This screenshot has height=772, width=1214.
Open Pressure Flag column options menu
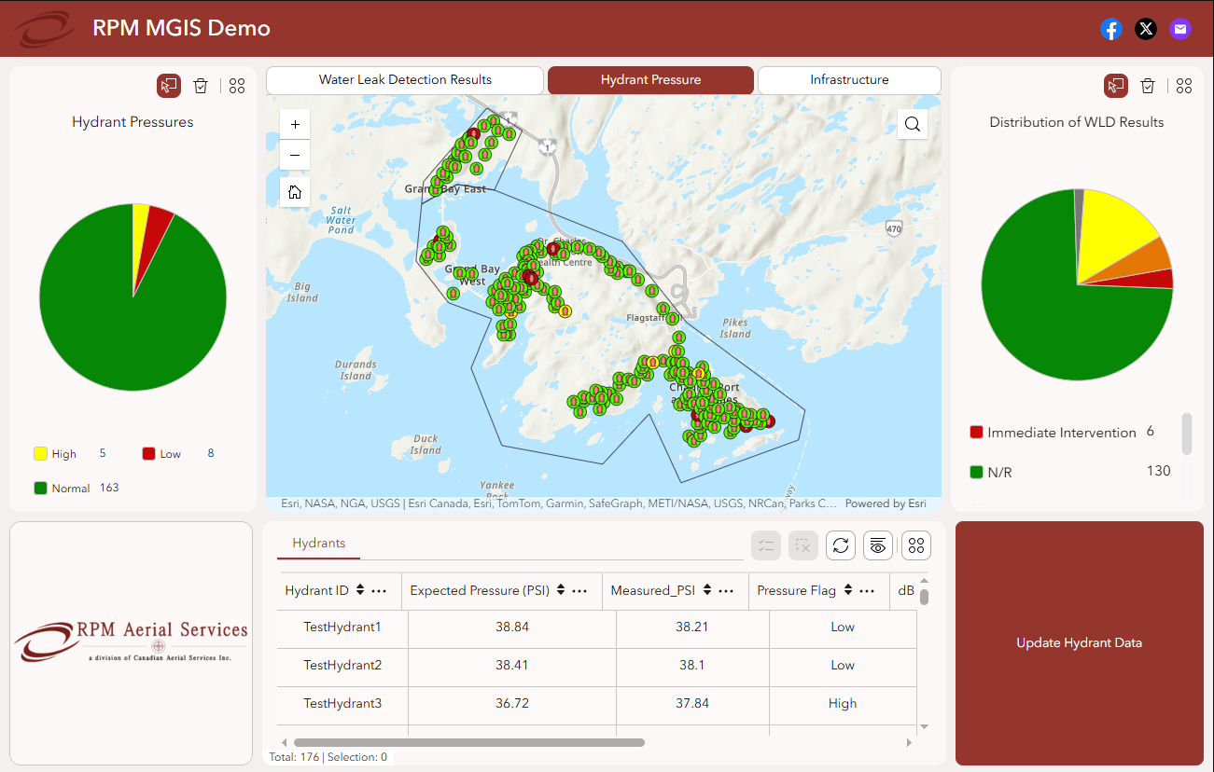coord(867,590)
